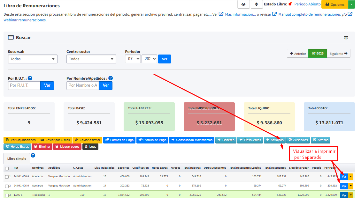This screenshot has width=361, height=198.
Task: Click the help icon next to Libro simple
Action: 33,155
